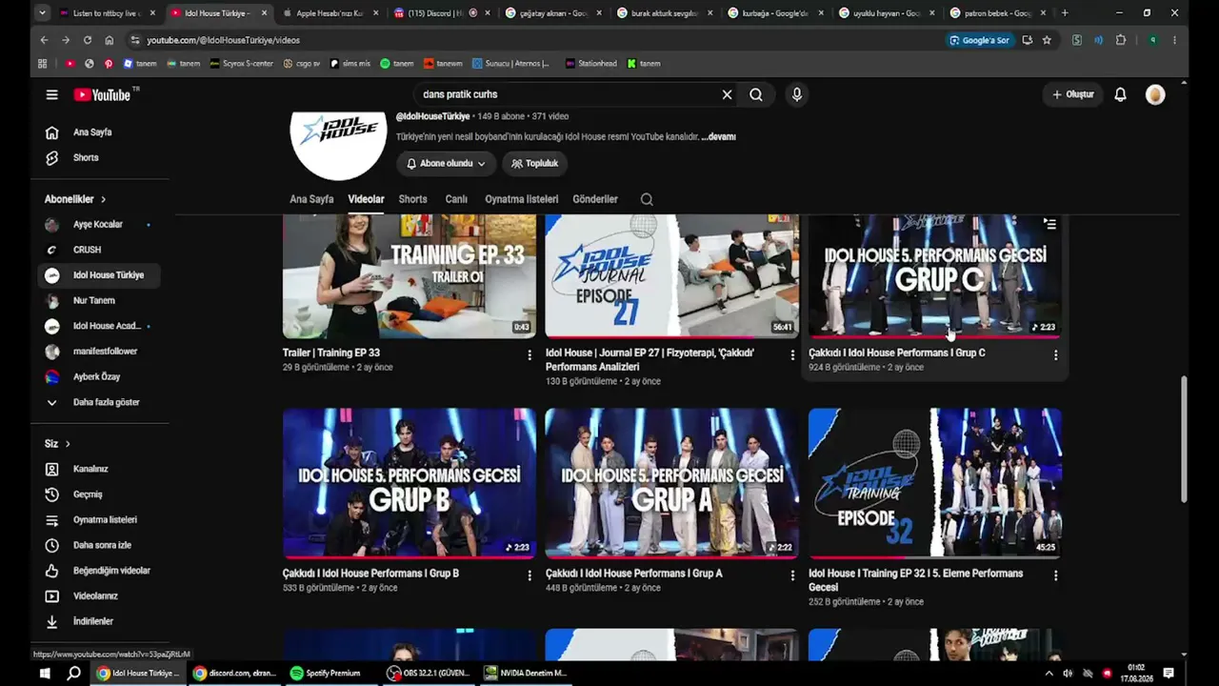Image resolution: width=1219 pixels, height=686 pixels.
Task: Play Journal Episode 27 thumbnail
Action: 672,276
